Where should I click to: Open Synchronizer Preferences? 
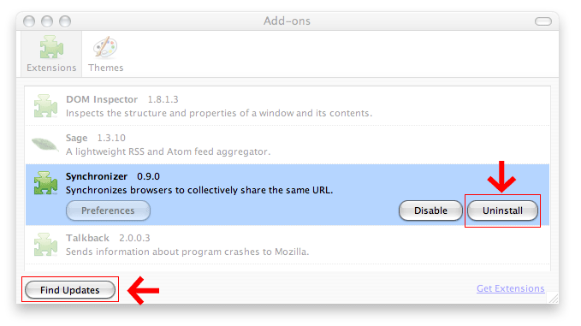pyautogui.click(x=108, y=210)
